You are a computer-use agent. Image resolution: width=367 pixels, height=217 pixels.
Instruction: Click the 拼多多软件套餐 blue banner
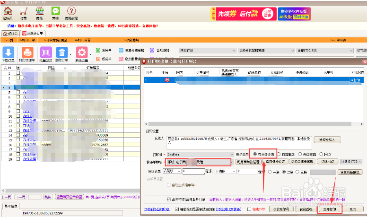point(295,14)
